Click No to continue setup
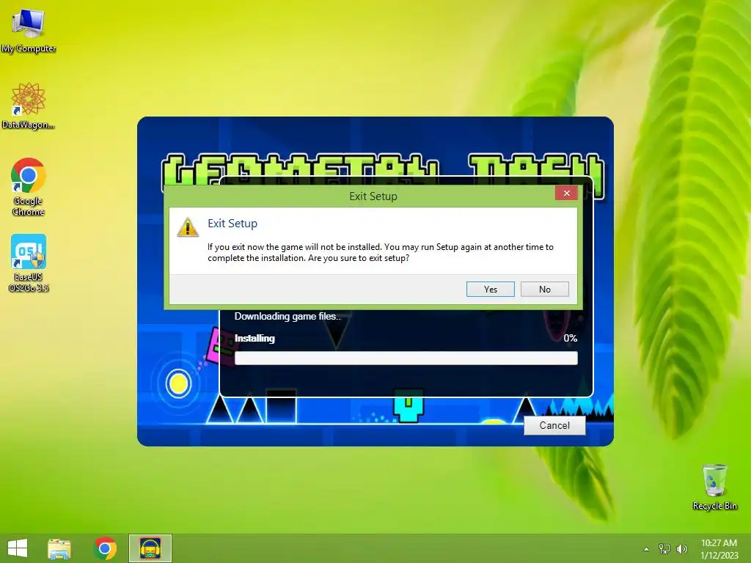751x563 pixels. coord(545,289)
